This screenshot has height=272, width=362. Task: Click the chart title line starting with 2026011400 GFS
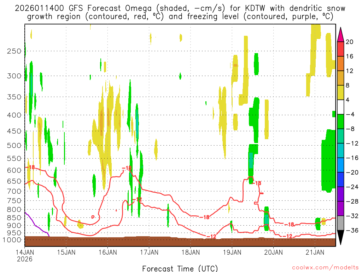click(x=180, y=8)
